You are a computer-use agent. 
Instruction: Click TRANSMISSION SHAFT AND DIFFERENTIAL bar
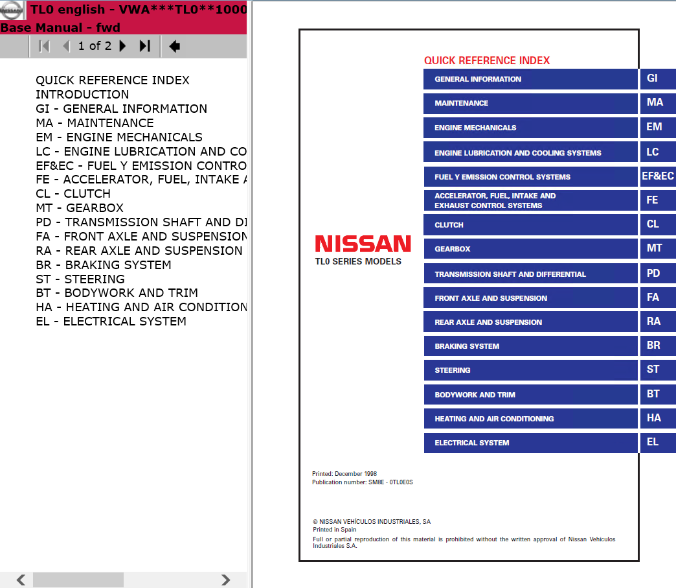click(x=530, y=274)
